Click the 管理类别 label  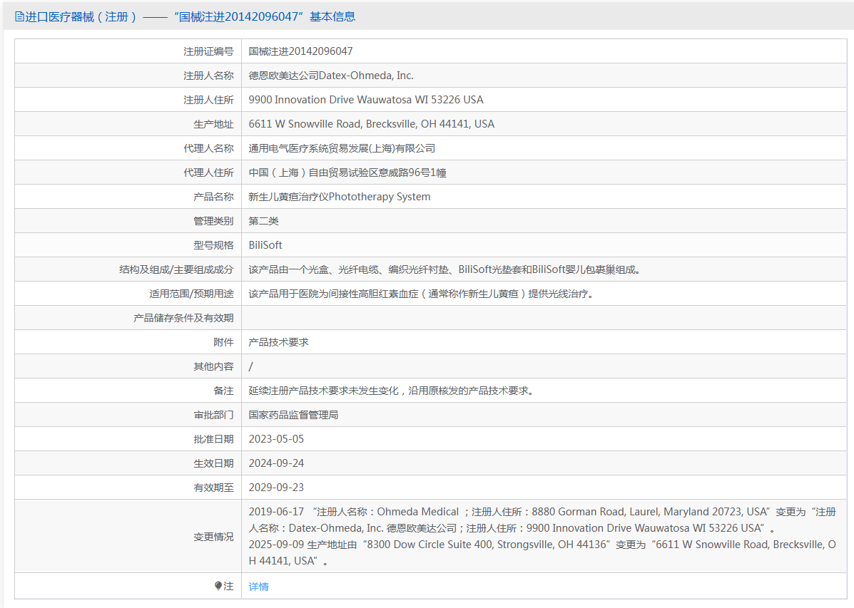pos(213,221)
